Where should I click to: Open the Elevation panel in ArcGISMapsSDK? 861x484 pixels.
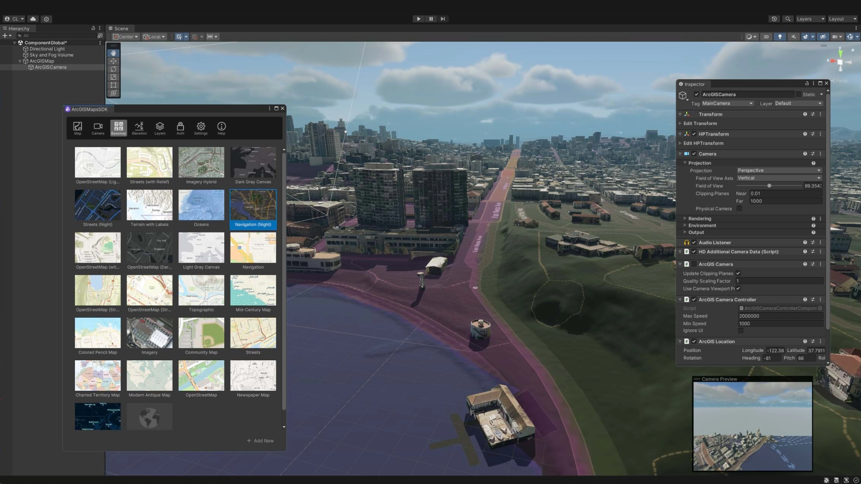139,128
